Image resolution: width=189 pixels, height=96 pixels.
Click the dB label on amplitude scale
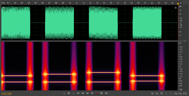click(180, 6)
